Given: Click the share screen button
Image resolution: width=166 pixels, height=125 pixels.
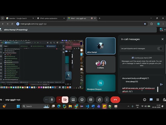Looking at the screenshot, I should [x=73, y=99].
